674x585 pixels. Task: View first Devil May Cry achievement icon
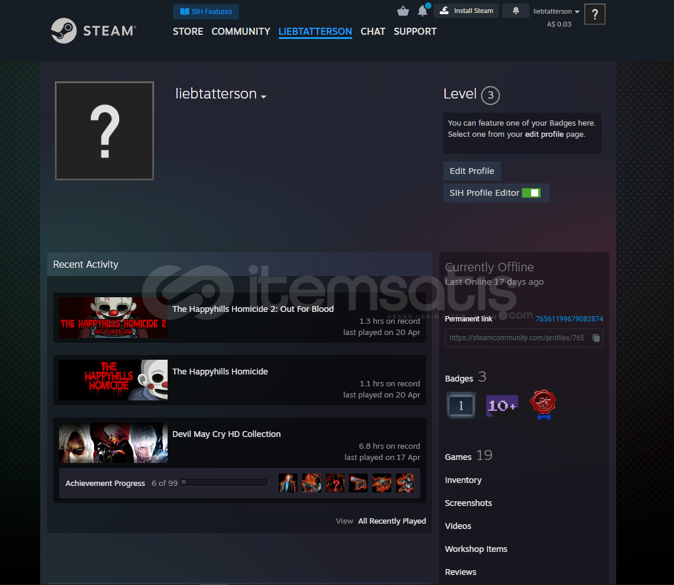(x=288, y=483)
